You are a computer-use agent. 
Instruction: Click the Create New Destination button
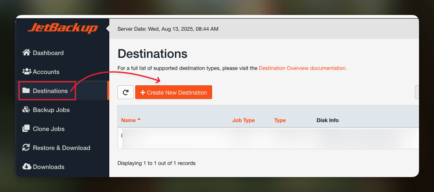pyautogui.click(x=173, y=92)
